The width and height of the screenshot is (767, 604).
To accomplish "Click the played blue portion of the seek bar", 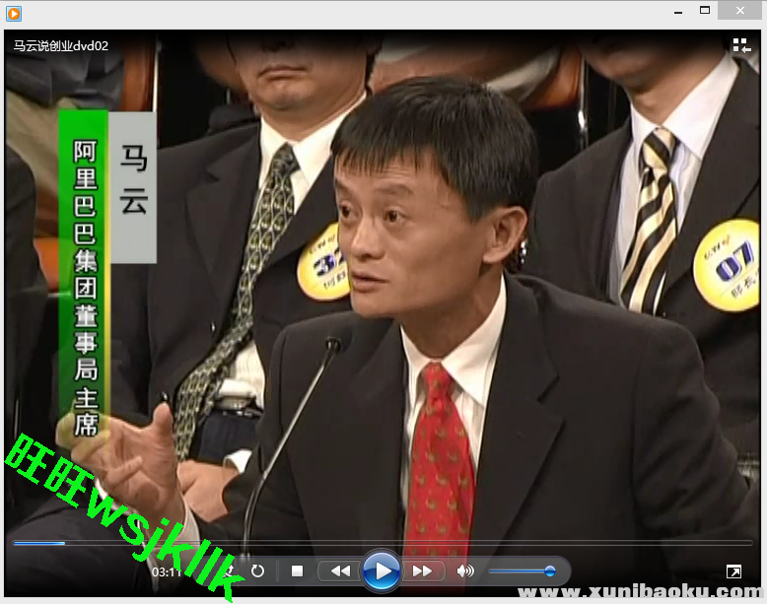I will coord(39,543).
